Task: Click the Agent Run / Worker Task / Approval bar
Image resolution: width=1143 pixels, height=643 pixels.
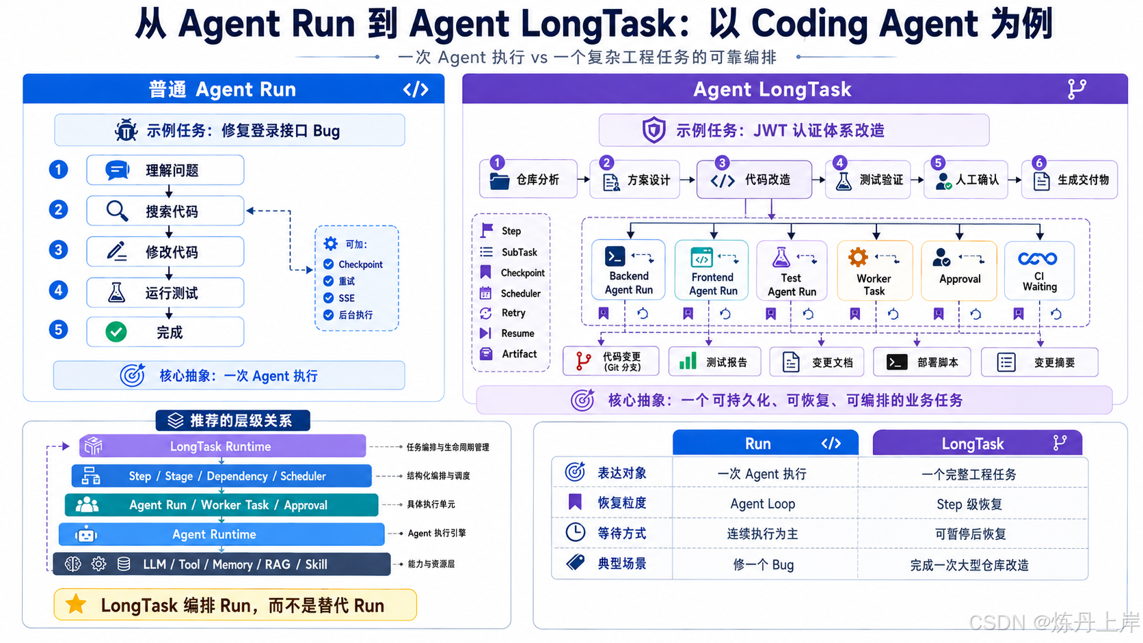Action: (221, 505)
